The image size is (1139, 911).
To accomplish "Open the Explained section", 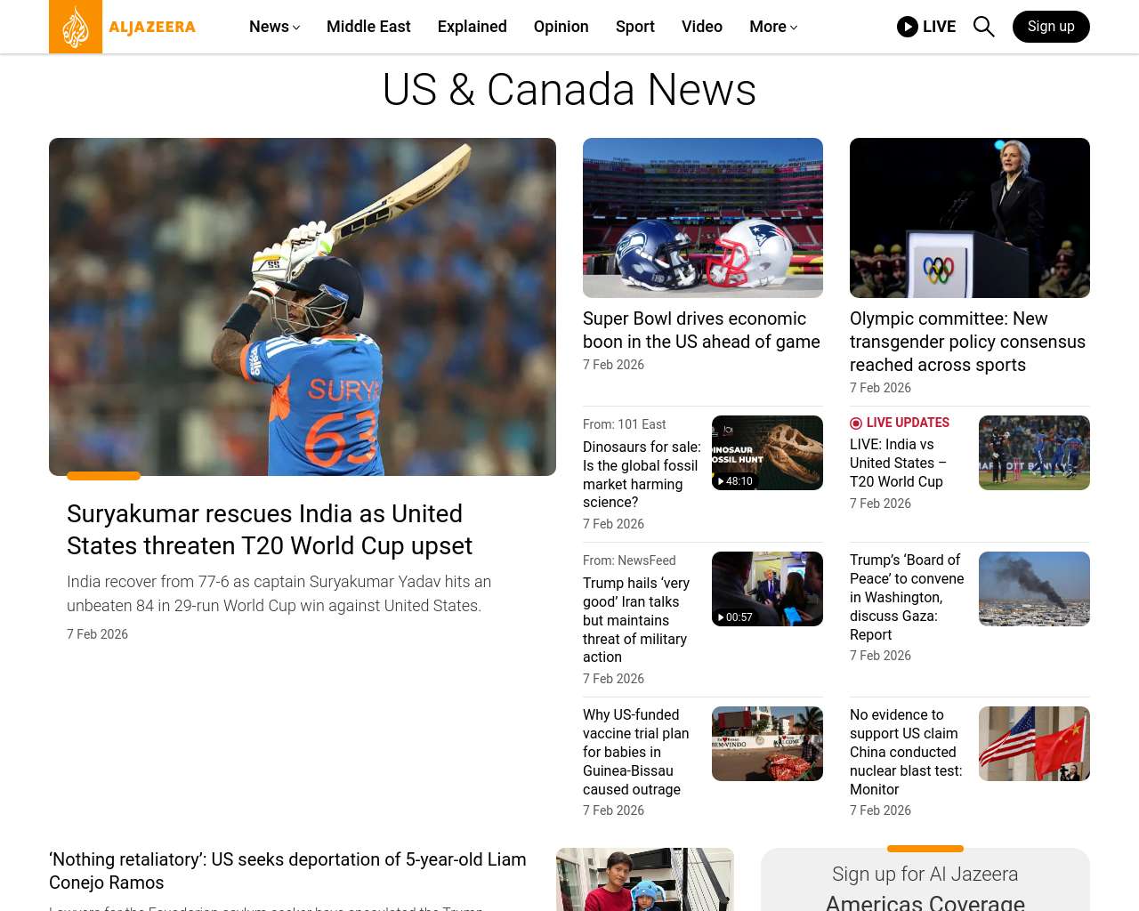I will point(472,27).
